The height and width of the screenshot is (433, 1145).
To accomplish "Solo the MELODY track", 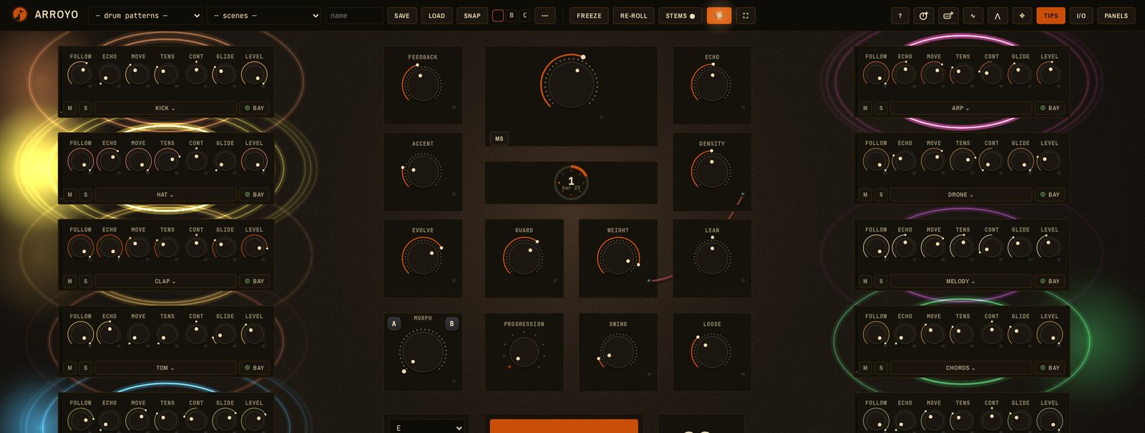I will point(881,282).
